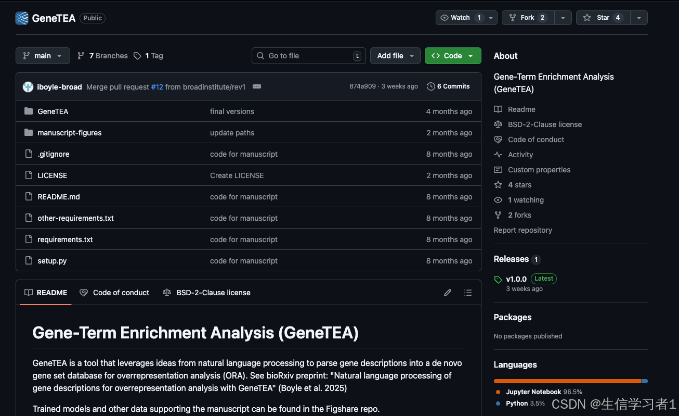Image resolution: width=679 pixels, height=416 pixels.
Task: Open the README outline list icon
Action: [468, 293]
